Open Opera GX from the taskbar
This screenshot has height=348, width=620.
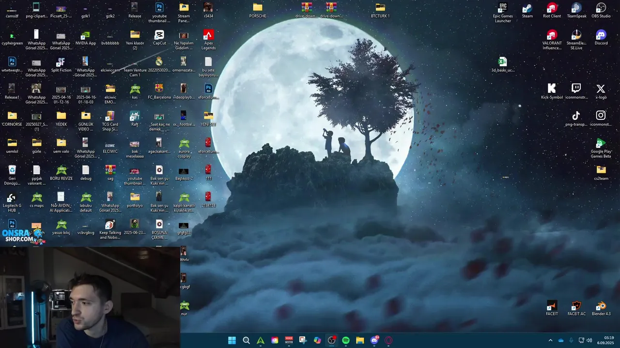click(388, 340)
